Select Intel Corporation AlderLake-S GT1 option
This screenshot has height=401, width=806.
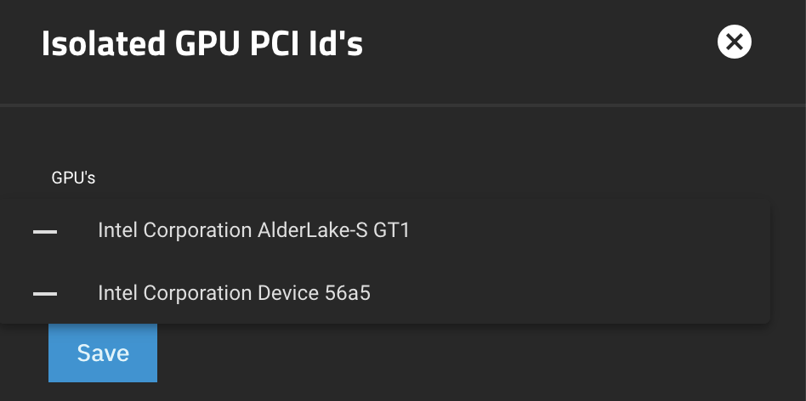(x=384, y=230)
